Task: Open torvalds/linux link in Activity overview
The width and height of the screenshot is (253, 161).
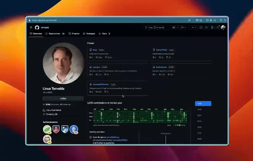Action: pos(113,137)
